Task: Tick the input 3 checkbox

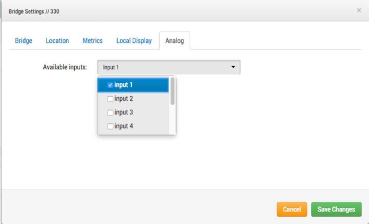Action: [x=111, y=112]
